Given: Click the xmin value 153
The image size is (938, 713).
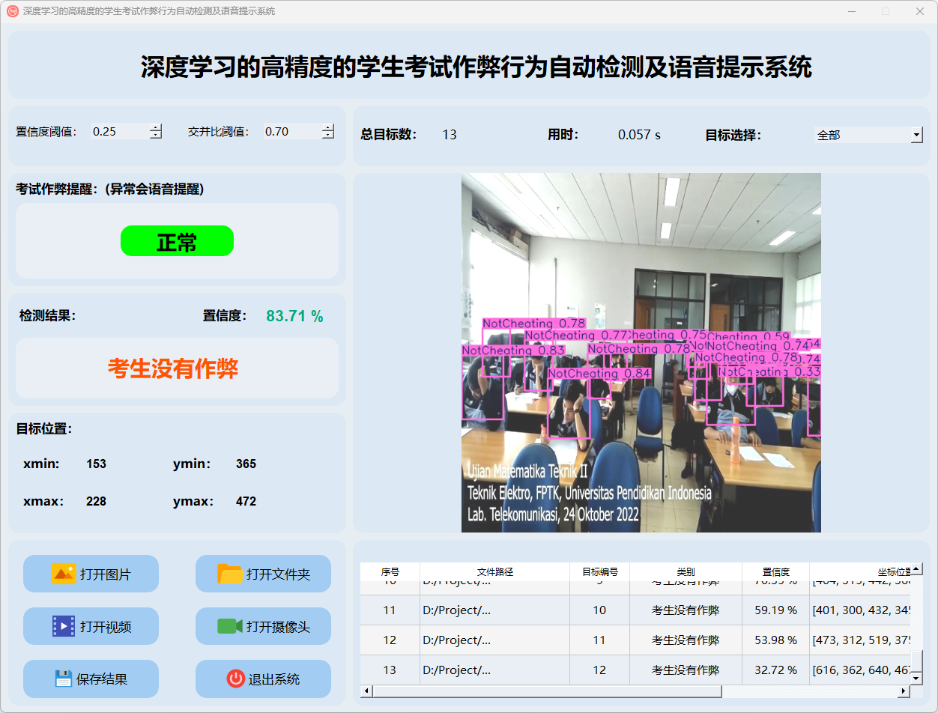Looking at the screenshot, I should (x=97, y=464).
